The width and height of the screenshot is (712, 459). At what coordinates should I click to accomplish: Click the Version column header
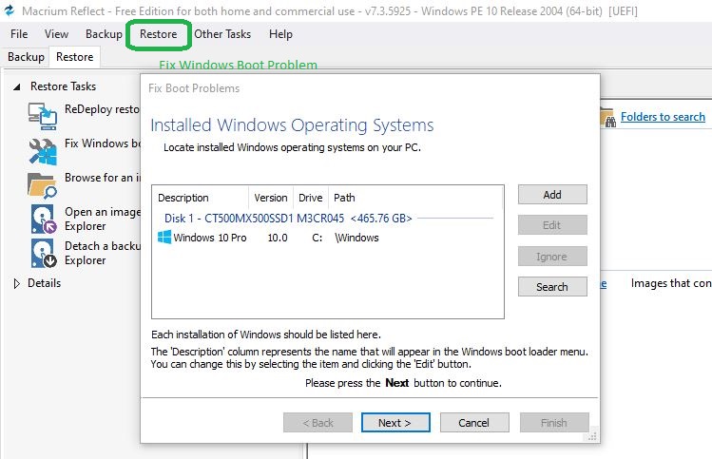point(271,198)
